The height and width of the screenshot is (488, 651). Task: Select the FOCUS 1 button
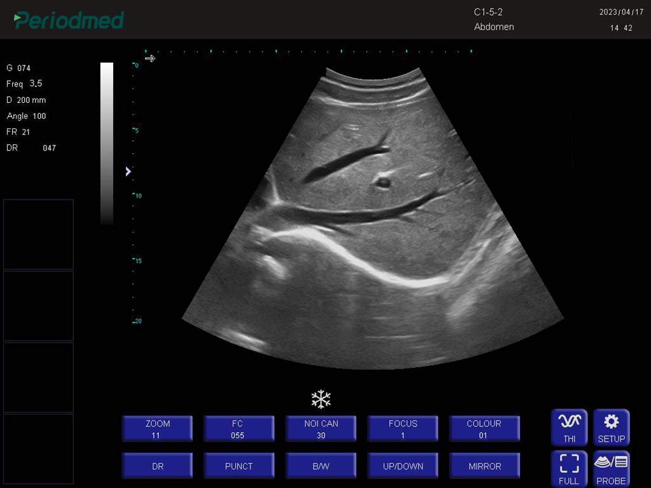click(402, 429)
